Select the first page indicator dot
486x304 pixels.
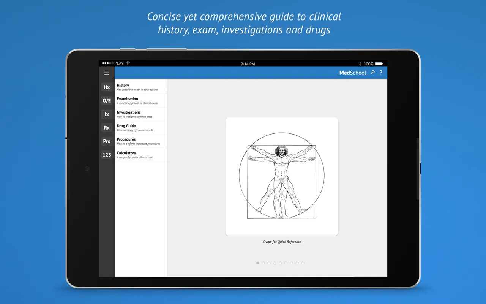258,263
